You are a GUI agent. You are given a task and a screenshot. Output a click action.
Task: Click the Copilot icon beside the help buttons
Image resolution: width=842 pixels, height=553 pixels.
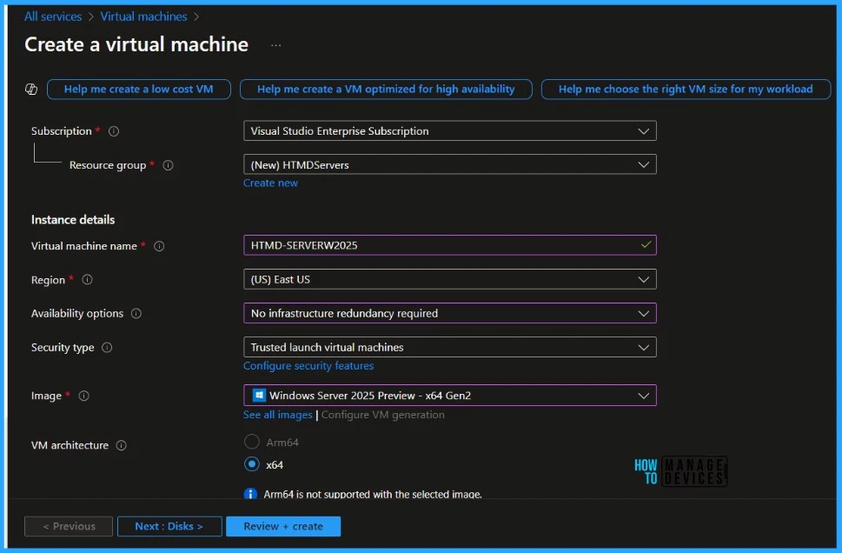click(31, 90)
